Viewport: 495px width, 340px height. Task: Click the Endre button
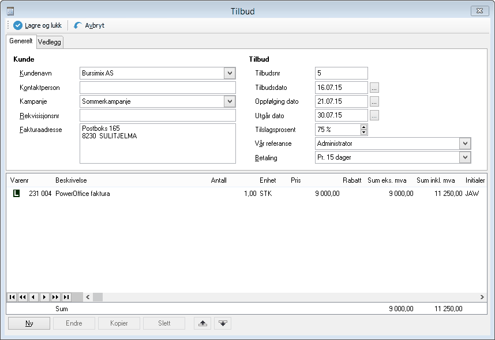(74, 323)
